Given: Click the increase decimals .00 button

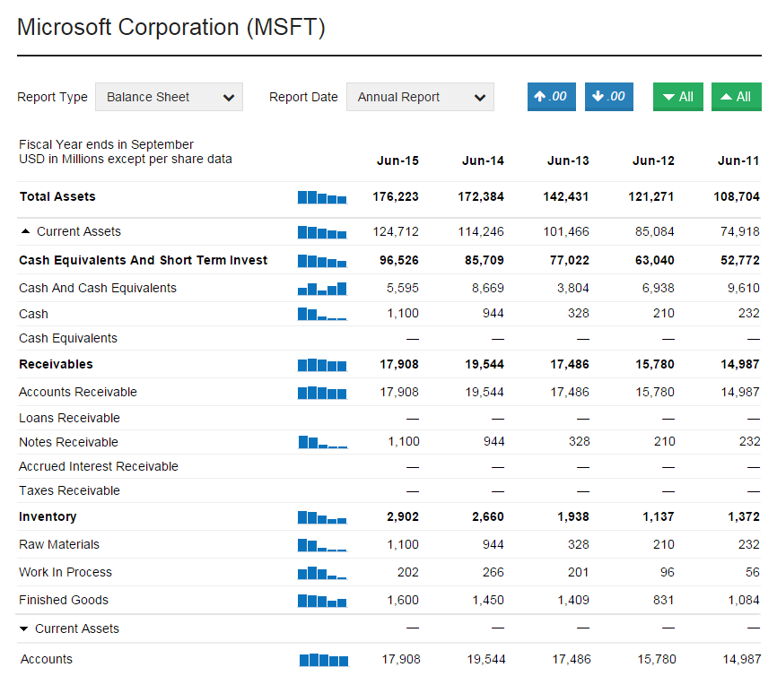Looking at the screenshot, I should (551, 97).
